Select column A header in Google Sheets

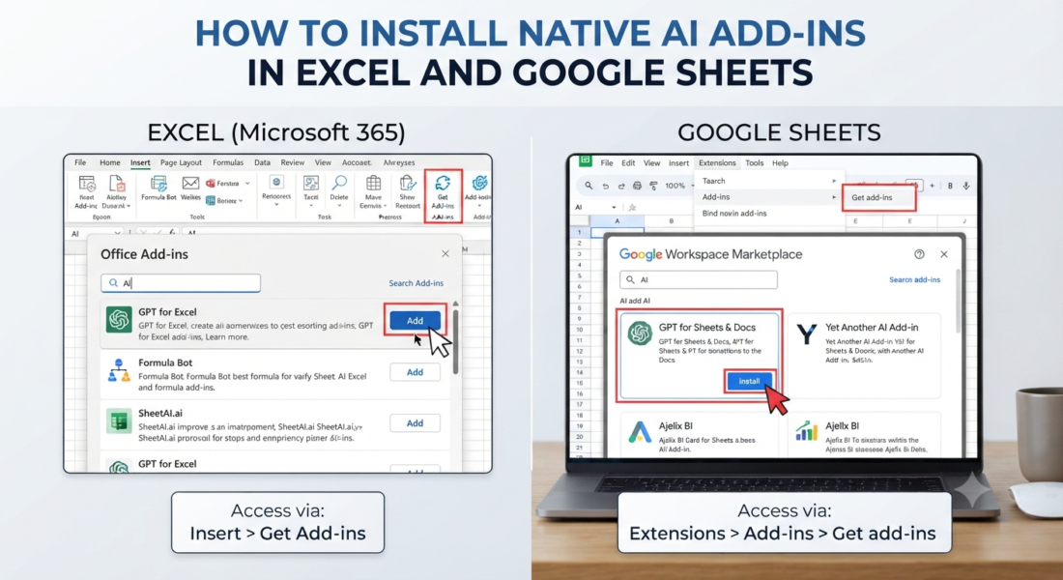tap(617, 221)
